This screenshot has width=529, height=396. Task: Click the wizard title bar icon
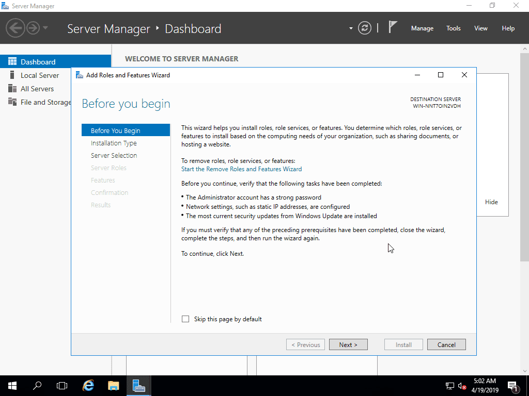tap(79, 75)
